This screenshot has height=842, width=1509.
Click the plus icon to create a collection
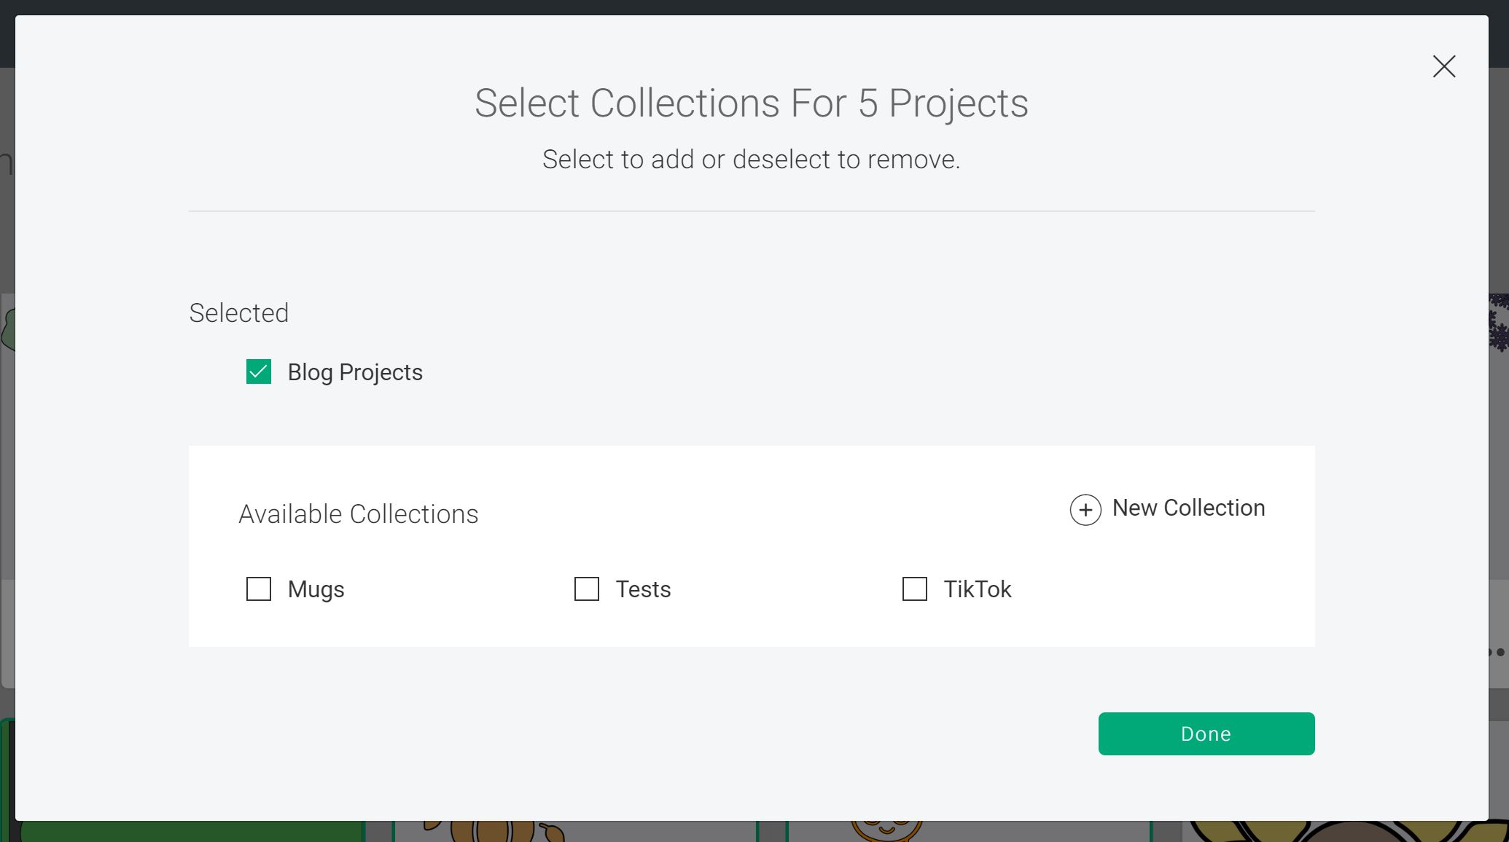tap(1085, 510)
